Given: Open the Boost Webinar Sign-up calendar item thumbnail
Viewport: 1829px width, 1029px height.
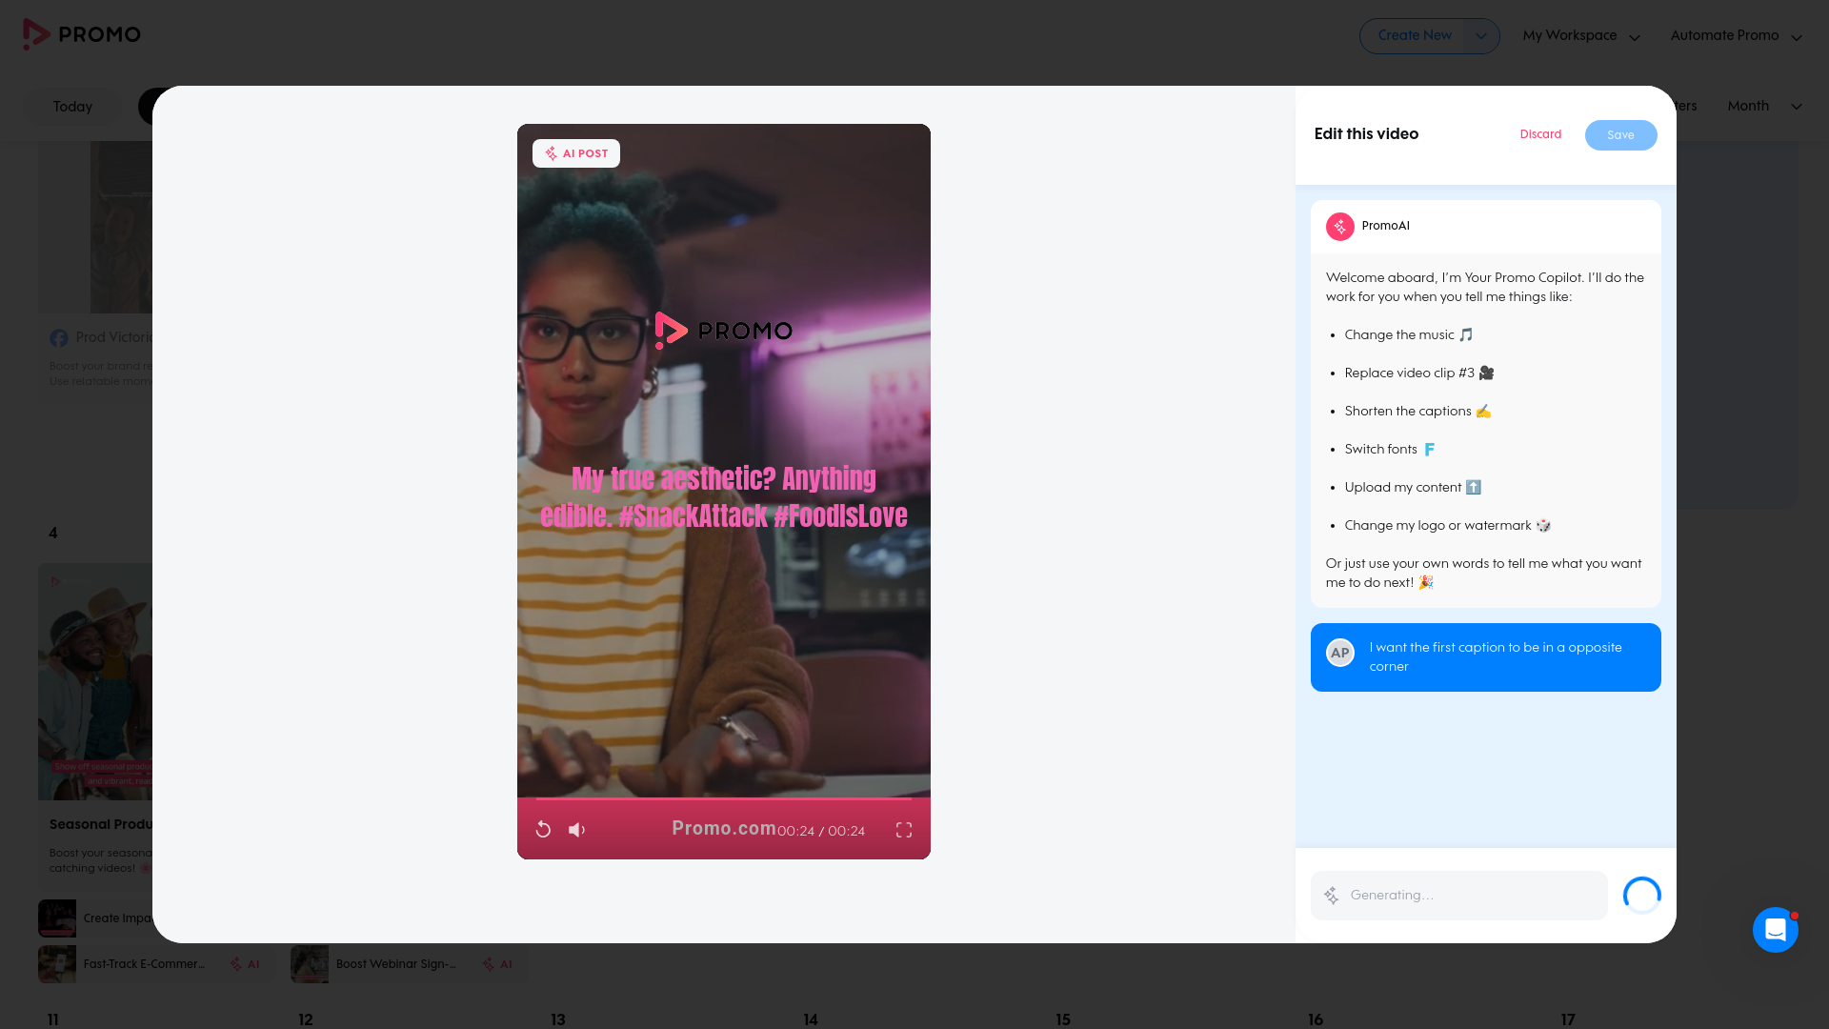Looking at the screenshot, I should click(x=310, y=964).
